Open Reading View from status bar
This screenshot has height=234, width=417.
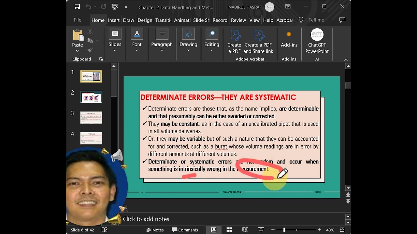coord(245,230)
